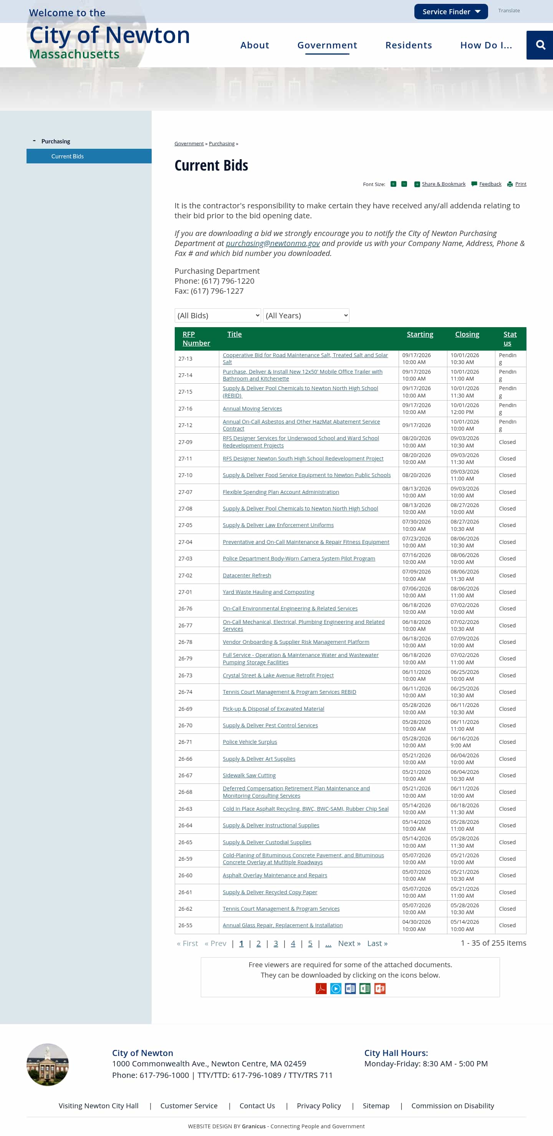The image size is (553, 1136).
Task: Download Adobe PDF viewer icon
Action: tap(321, 988)
